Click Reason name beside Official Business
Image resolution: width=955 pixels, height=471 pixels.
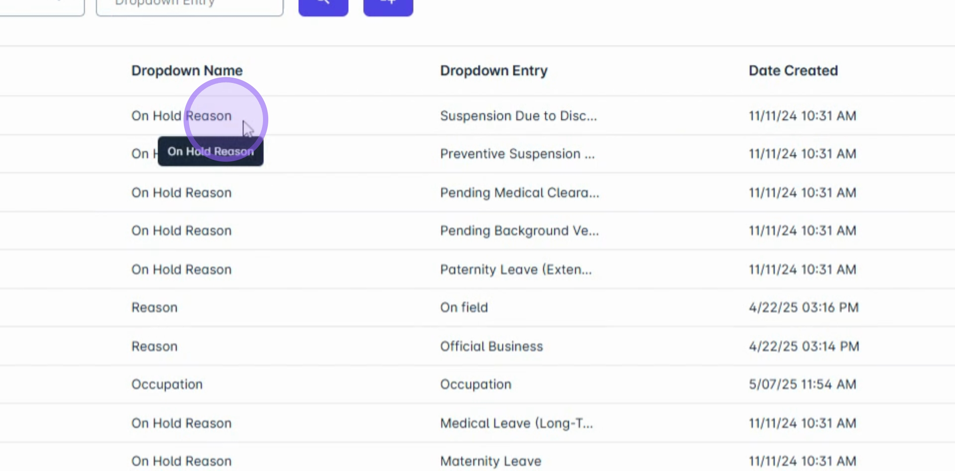click(155, 346)
